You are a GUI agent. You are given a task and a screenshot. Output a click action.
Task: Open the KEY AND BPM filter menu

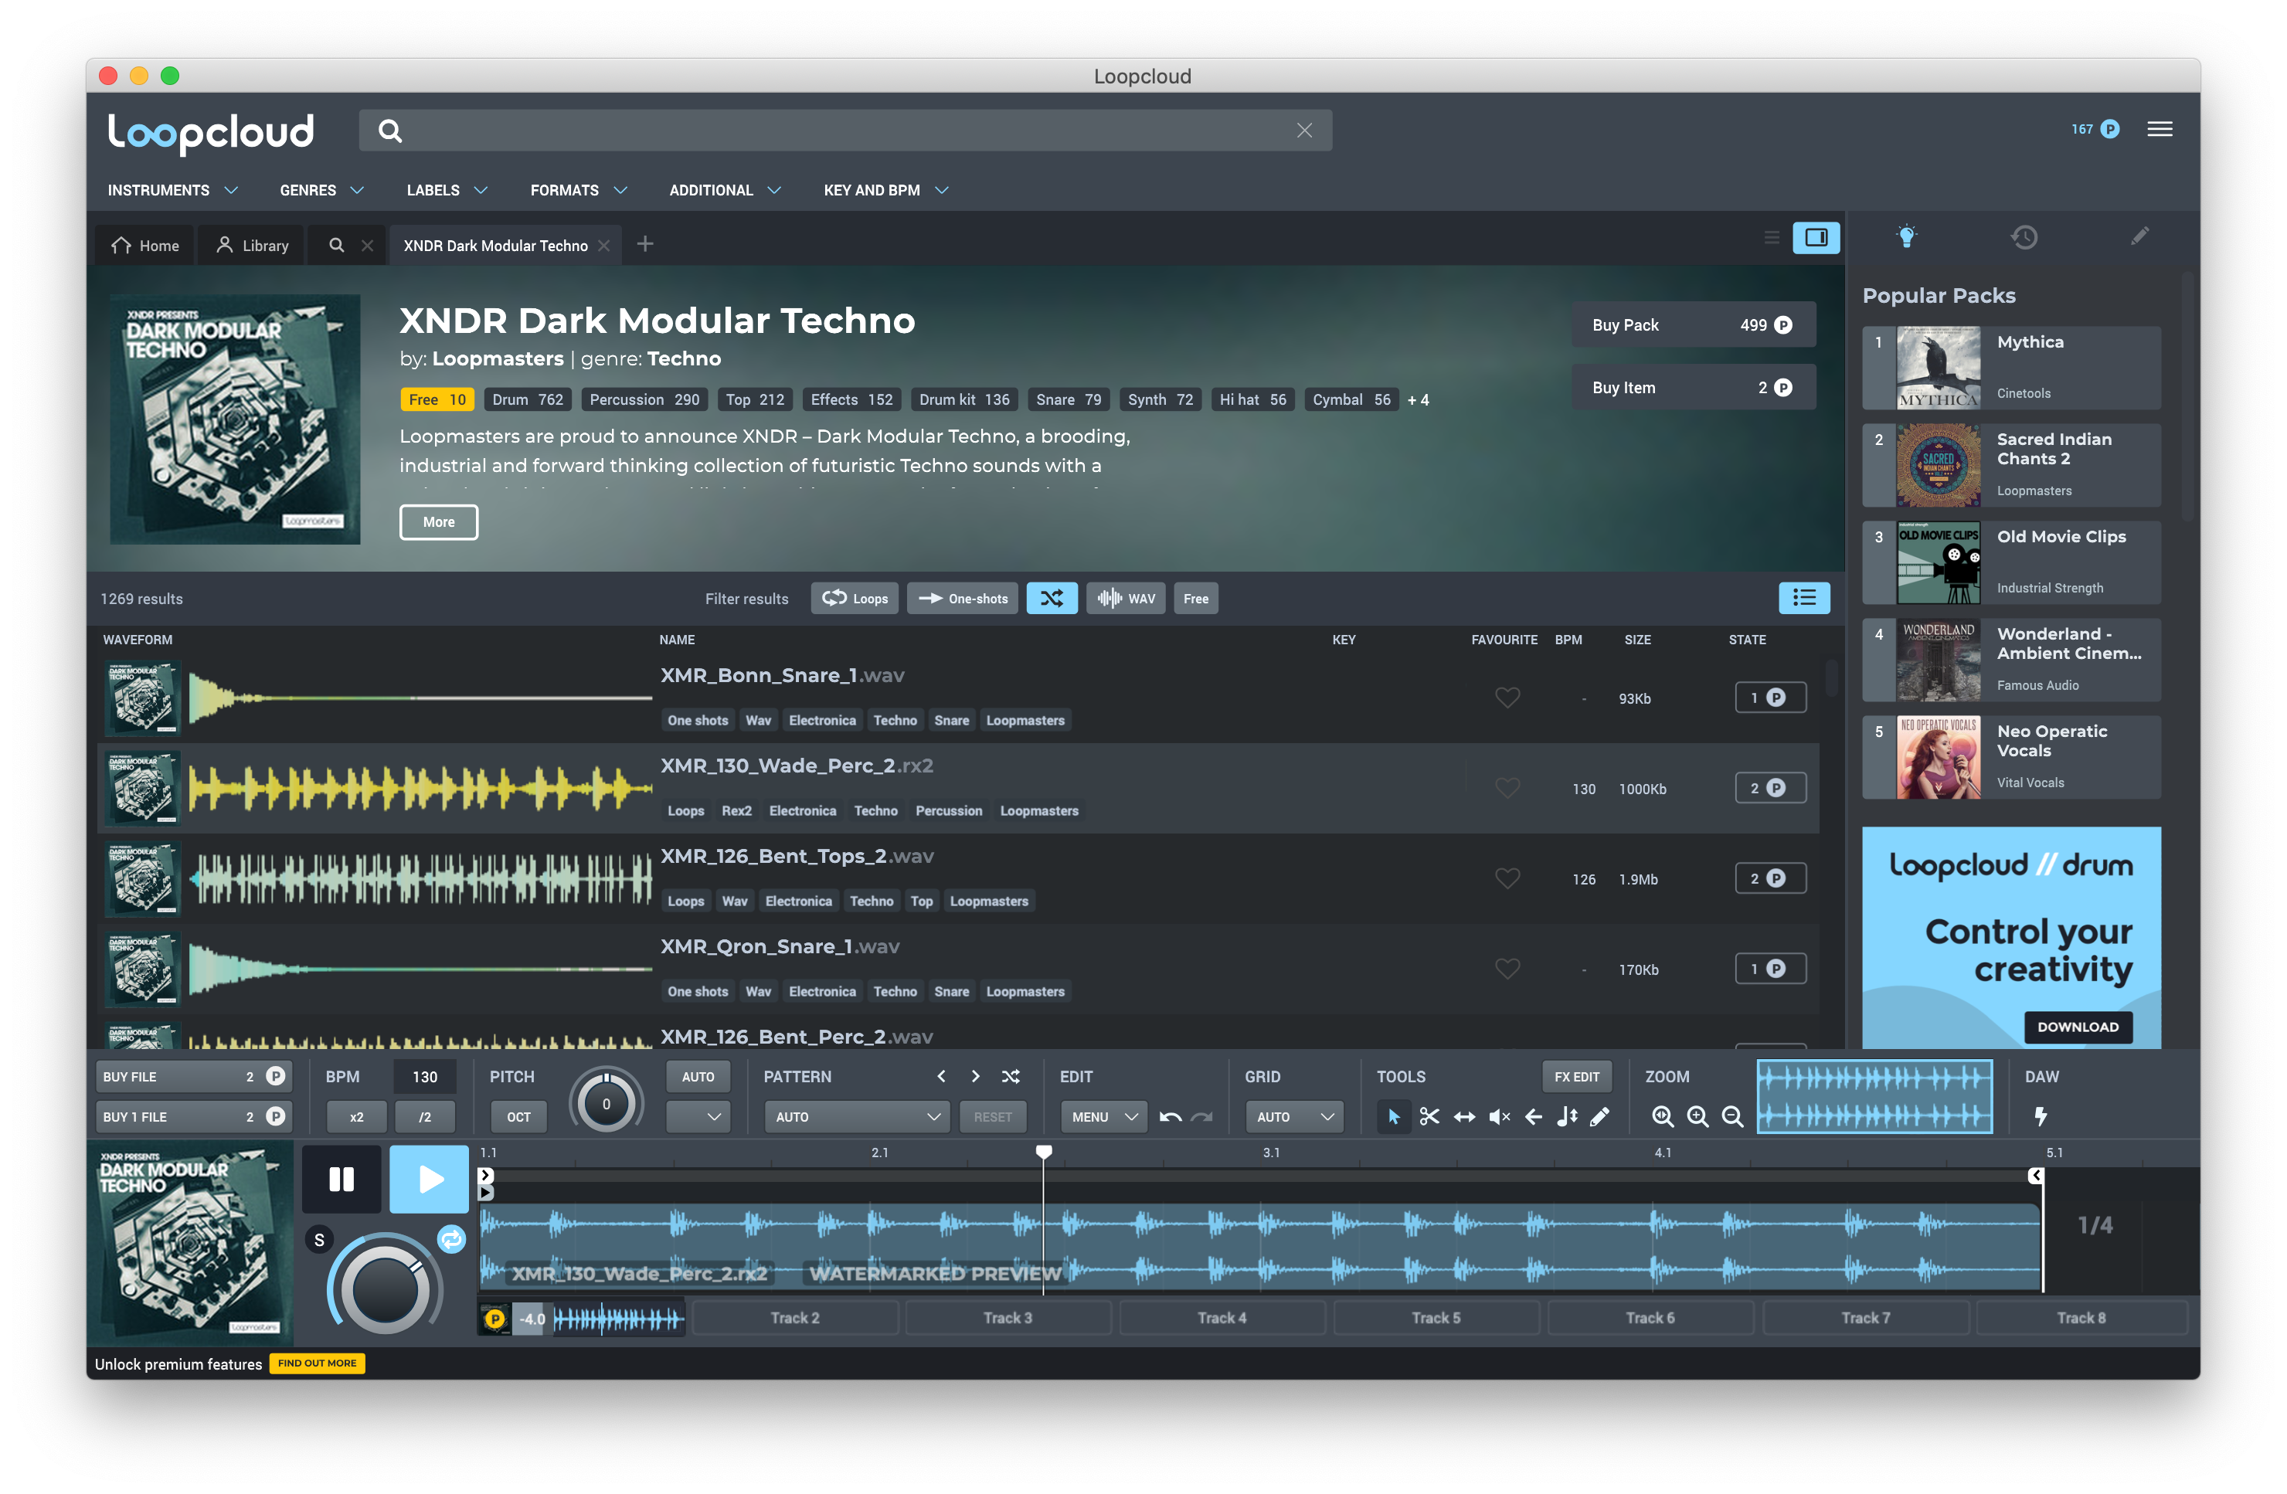tap(885, 190)
